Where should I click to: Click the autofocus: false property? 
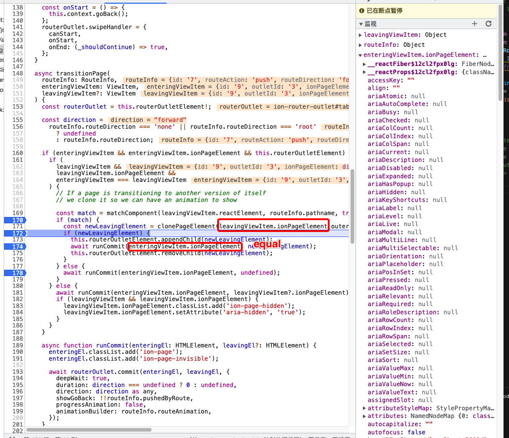point(397,432)
